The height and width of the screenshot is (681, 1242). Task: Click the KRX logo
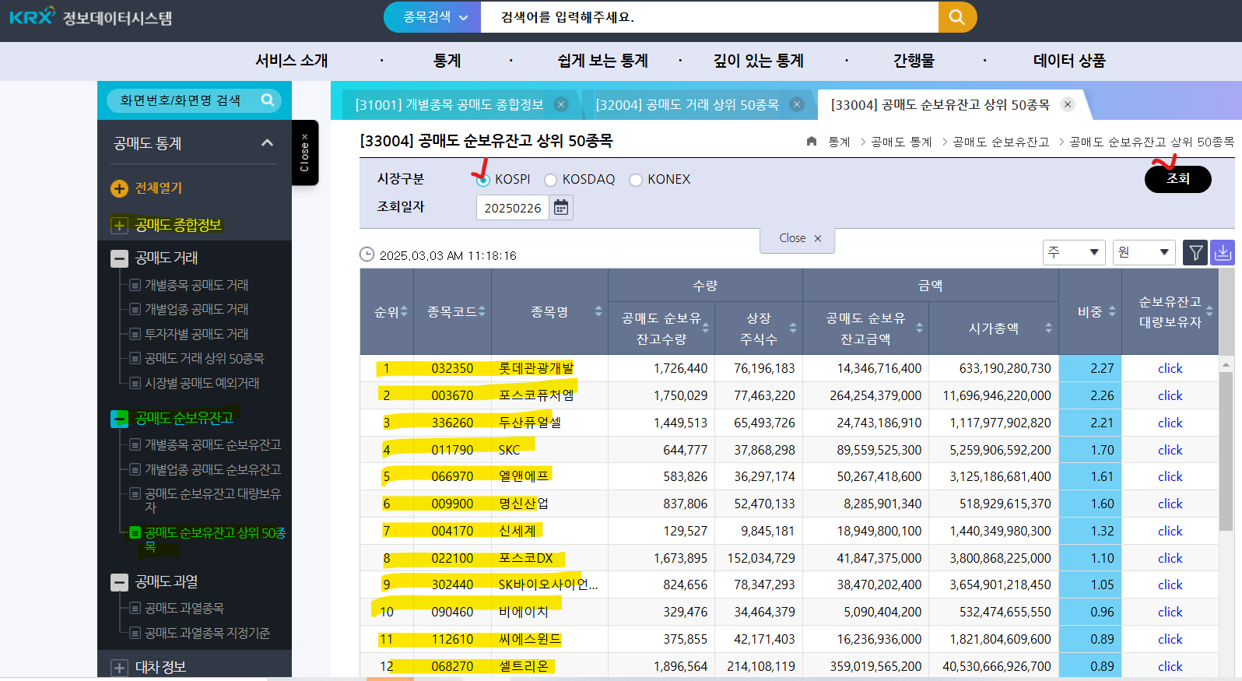(33, 16)
